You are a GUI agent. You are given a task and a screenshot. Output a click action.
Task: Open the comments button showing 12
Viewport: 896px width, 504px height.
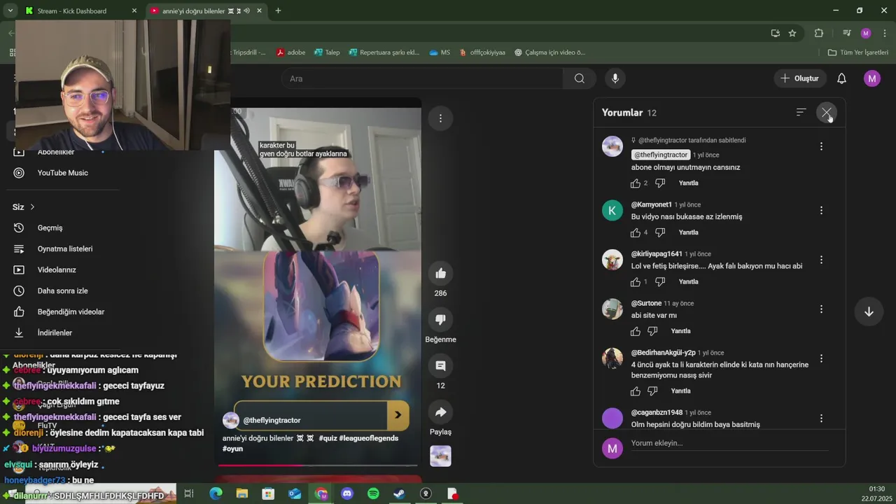[440, 365]
